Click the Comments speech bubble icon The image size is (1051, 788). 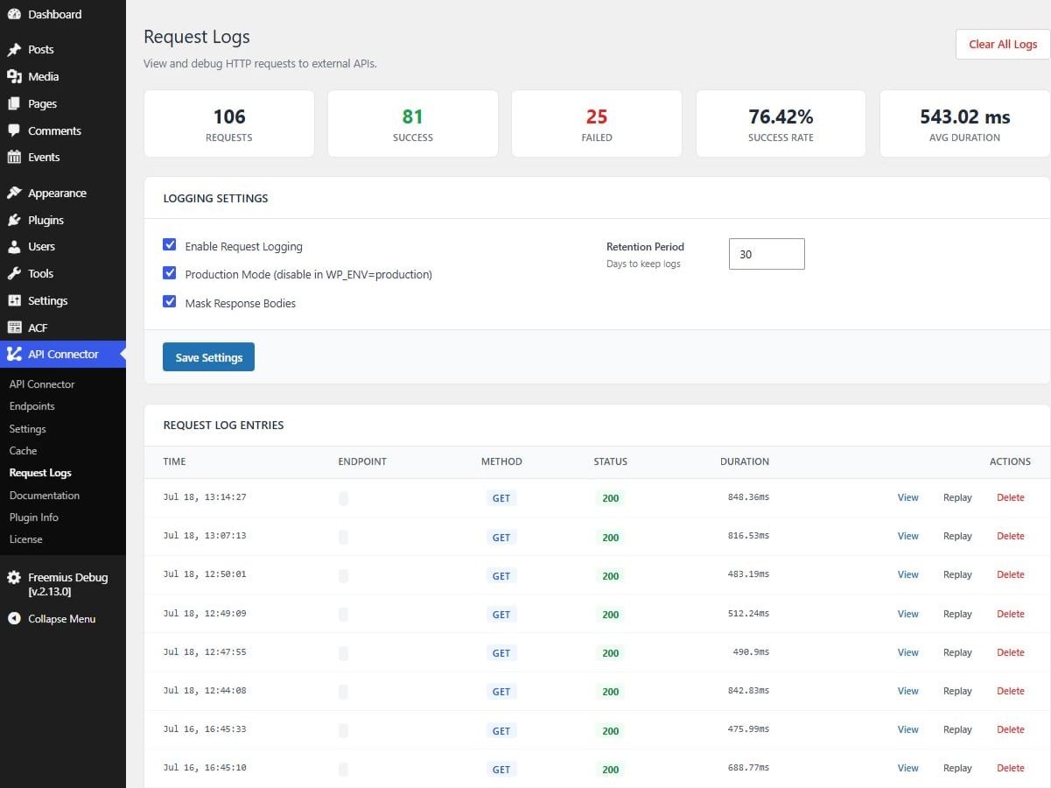[x=14, y=130]
